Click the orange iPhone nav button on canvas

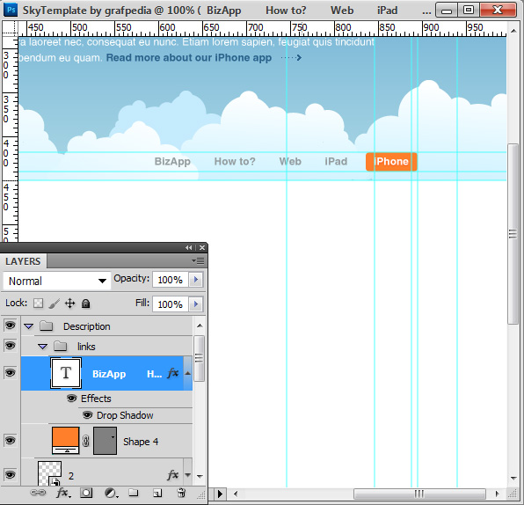[391, 162]
